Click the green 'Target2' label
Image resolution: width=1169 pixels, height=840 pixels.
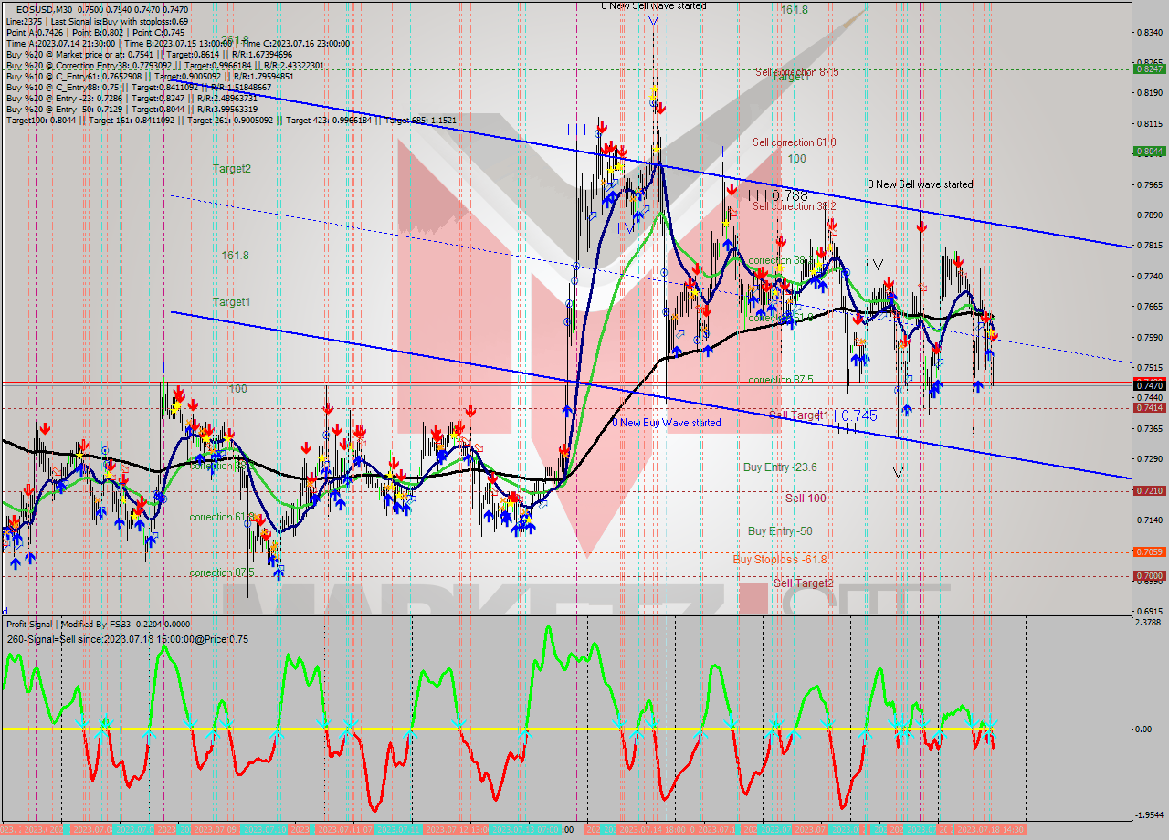[x=232, y=169]
